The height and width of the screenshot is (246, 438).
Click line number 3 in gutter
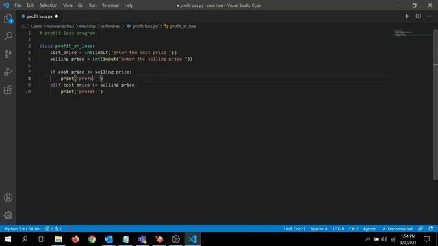[x=29, y=46]
